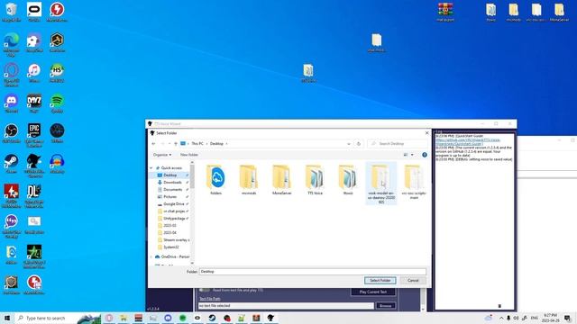Collapse the Quick access tree node

(151, 168)
